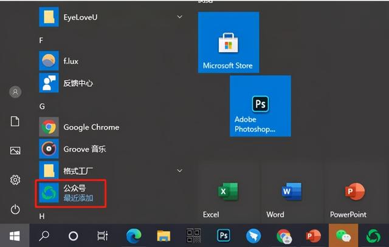Open Chrome with profile badge on taskbar
Screen dimensions: 389x247
(x=284, y=236)
